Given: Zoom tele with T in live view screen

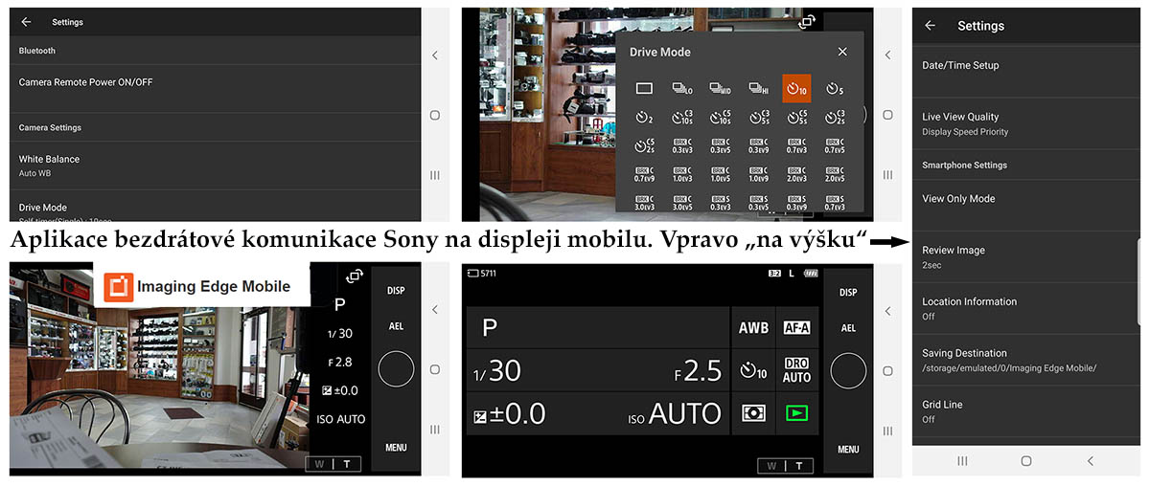Looking at the screenshot, I should (346, 465).
